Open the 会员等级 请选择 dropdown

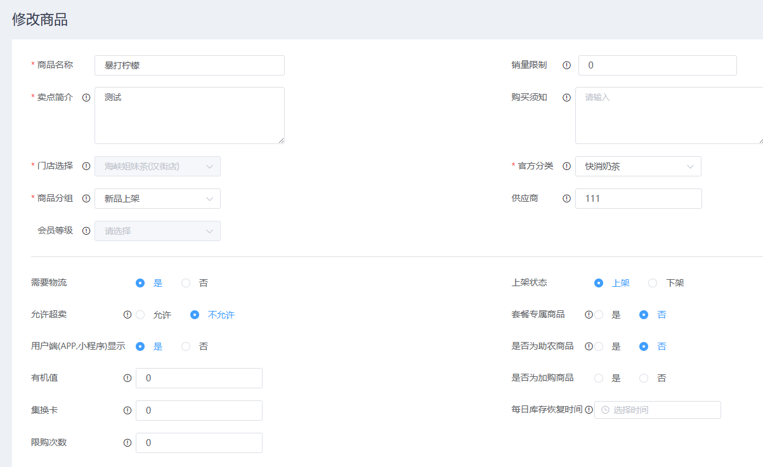point(157,231)
